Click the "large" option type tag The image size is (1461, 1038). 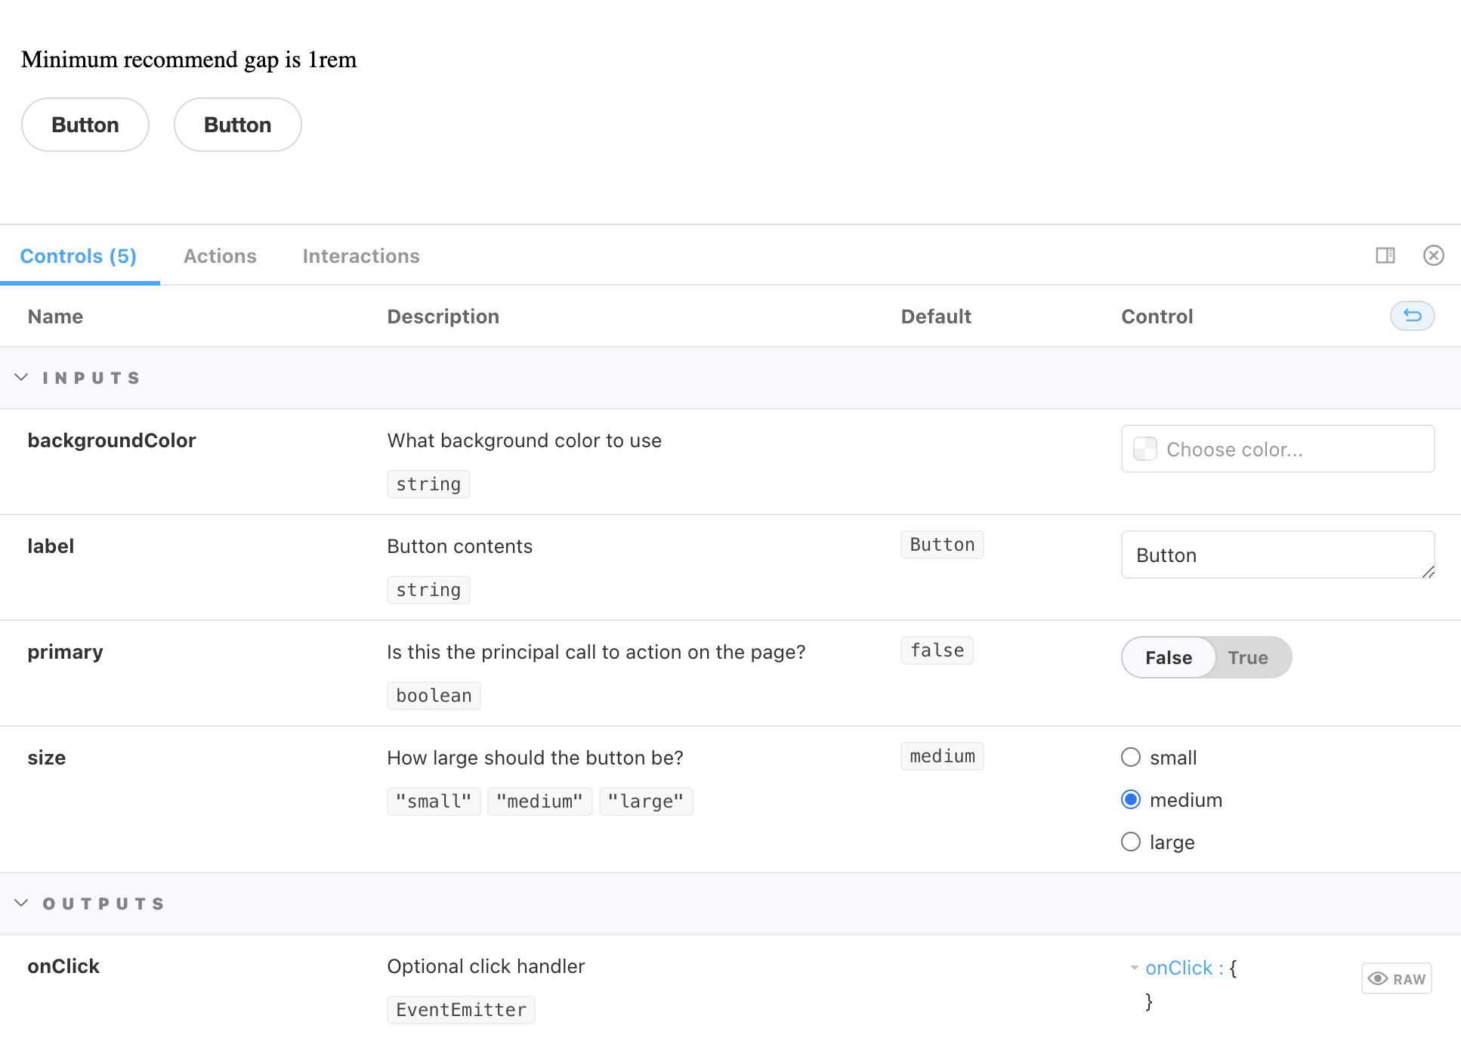pyautogui.click(x=646, y=802)
